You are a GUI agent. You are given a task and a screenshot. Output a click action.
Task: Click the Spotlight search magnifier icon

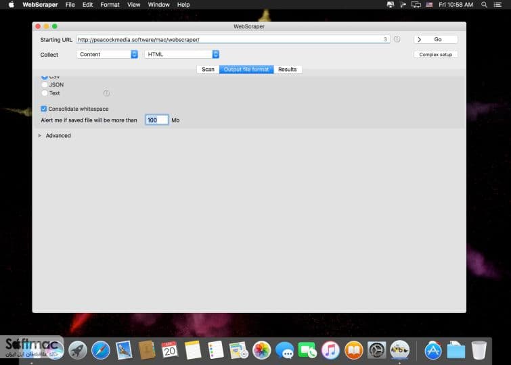[x=484, y=5]
